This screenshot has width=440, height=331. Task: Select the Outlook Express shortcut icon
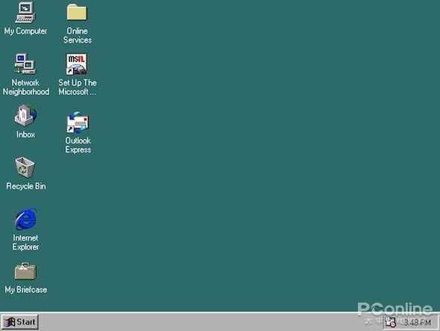[78, 123]
